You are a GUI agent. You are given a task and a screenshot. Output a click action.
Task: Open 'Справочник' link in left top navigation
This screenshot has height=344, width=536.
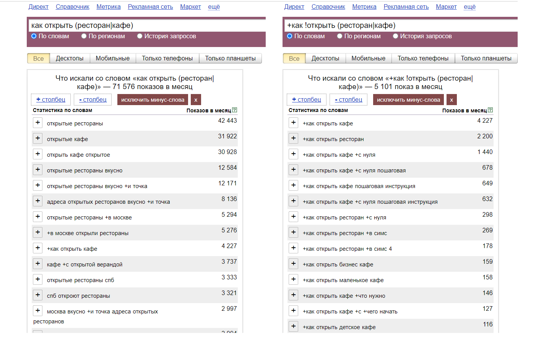[x=73, y=6]
